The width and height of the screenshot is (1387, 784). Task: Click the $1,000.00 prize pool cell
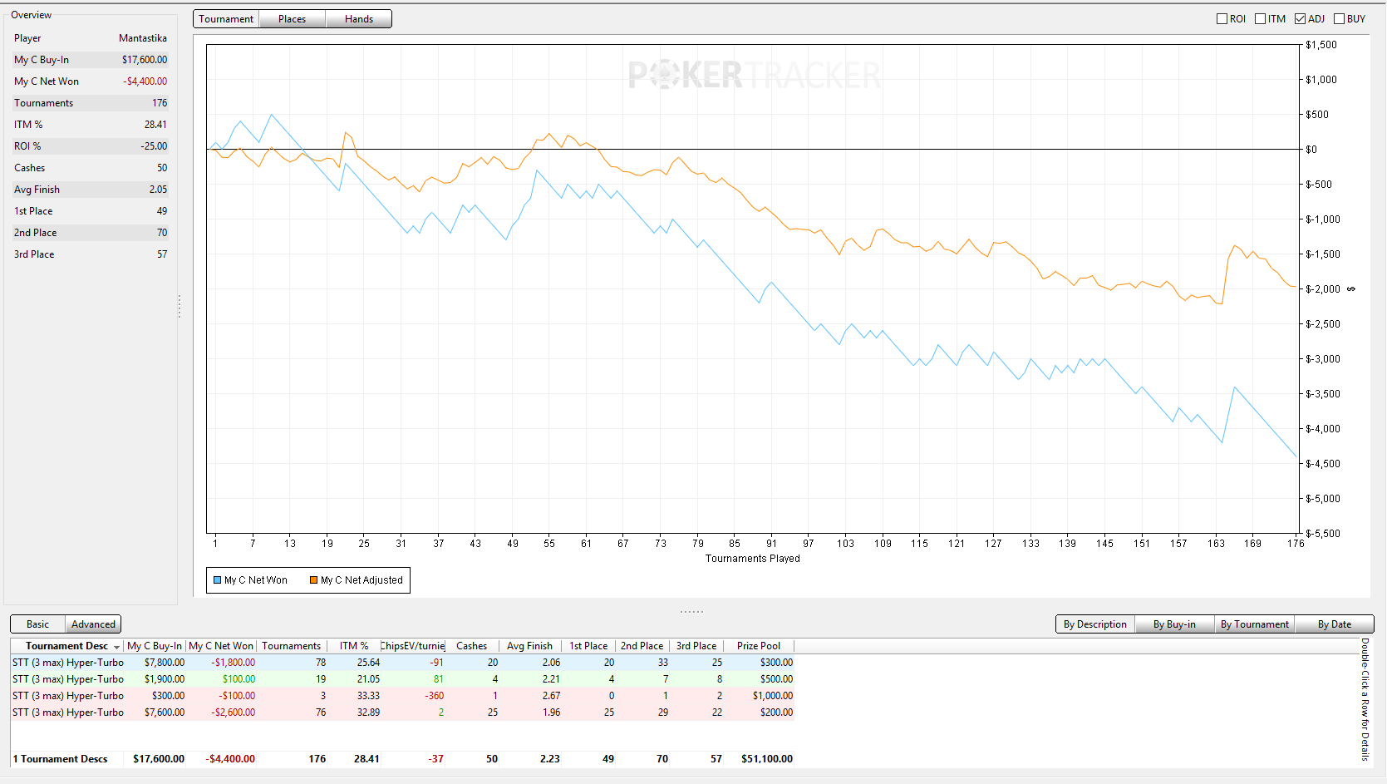(x=773, y=696)
